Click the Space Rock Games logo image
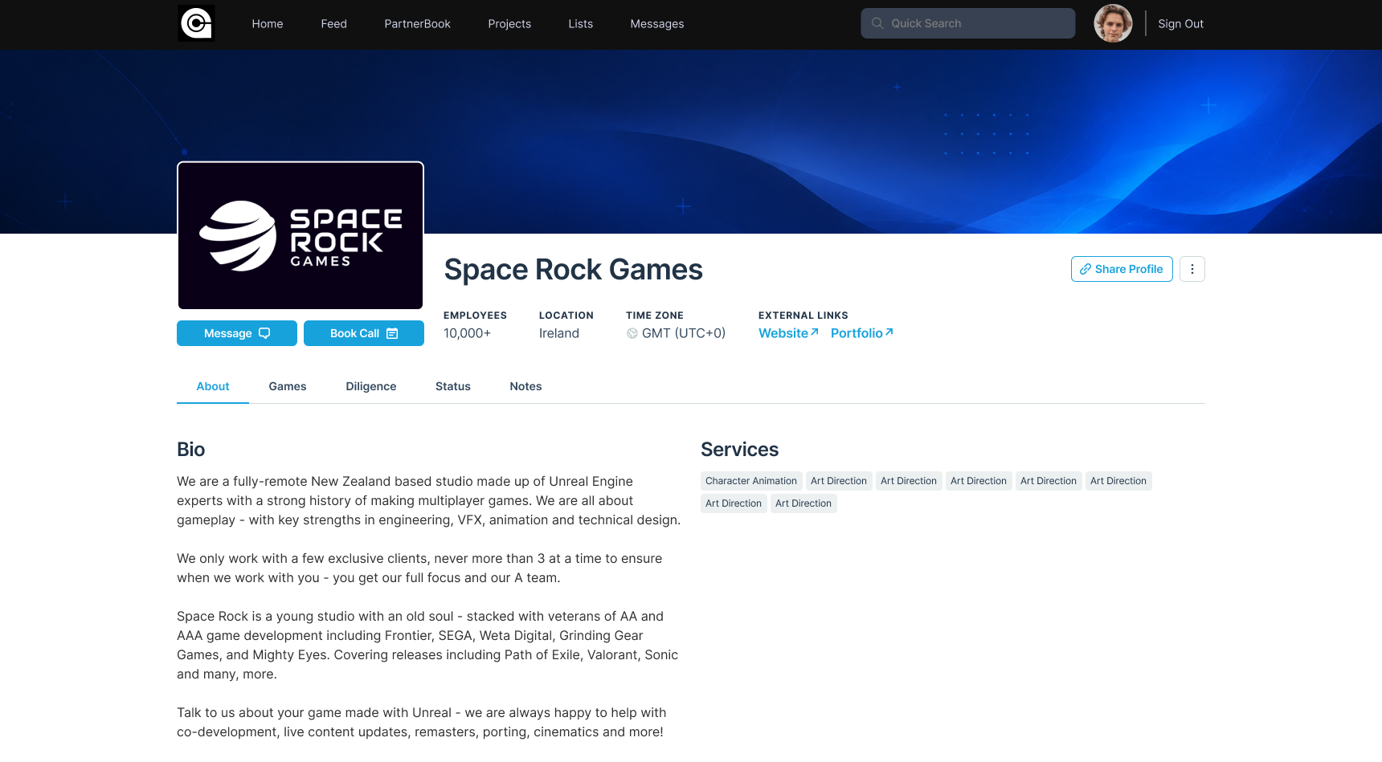Image resolution: width=1382 pixels, height=762 pixels. tap(301, 235)
